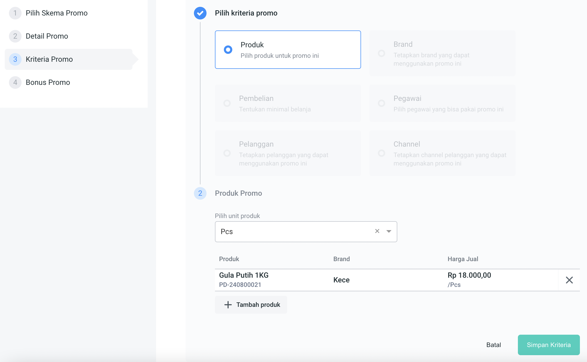Viewport: 587px width, 362px height.
Task: Select the Produk criteria radio button
Action: pyautogui.click(x=228, y=50)
